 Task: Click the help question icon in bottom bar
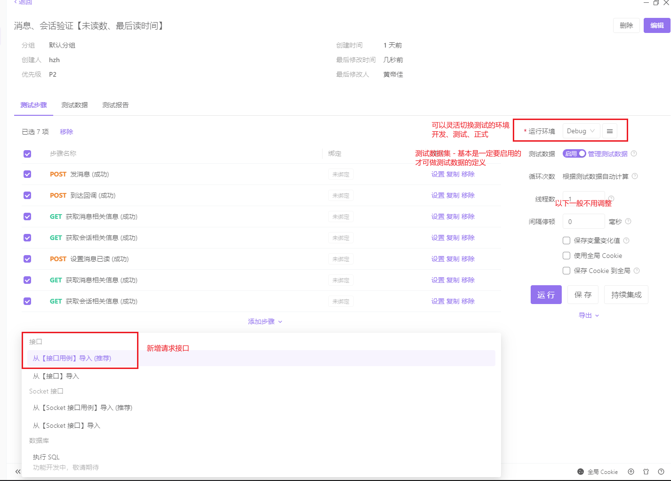[x=661, y=472]
